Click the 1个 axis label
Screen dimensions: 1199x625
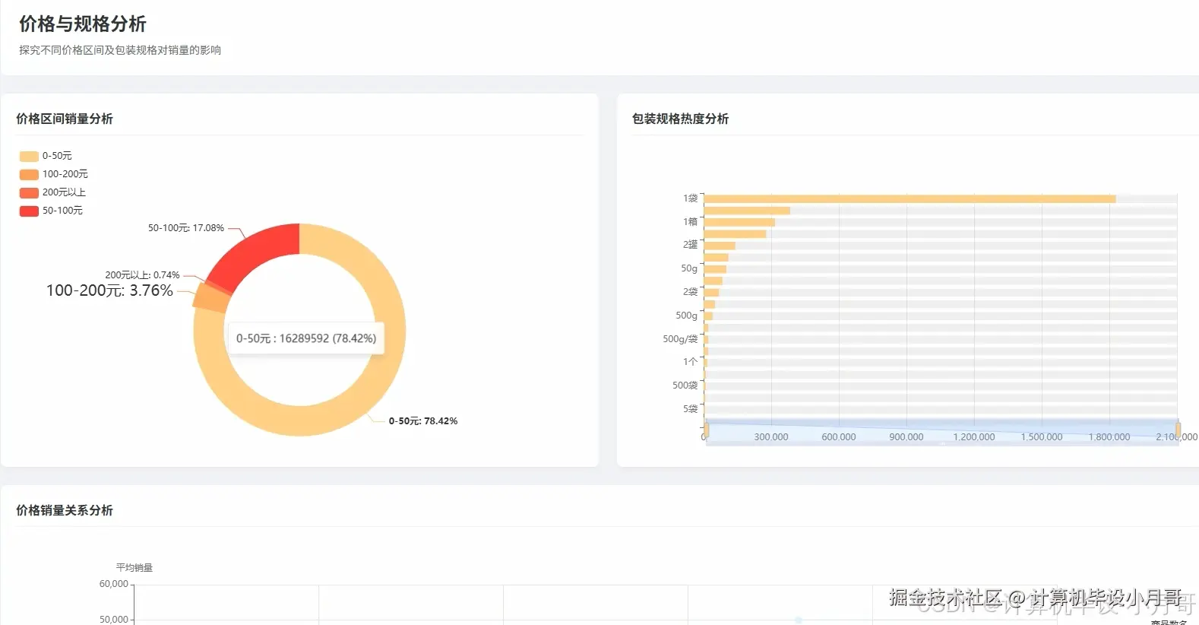pyautogui.click(x=690, y=362)
